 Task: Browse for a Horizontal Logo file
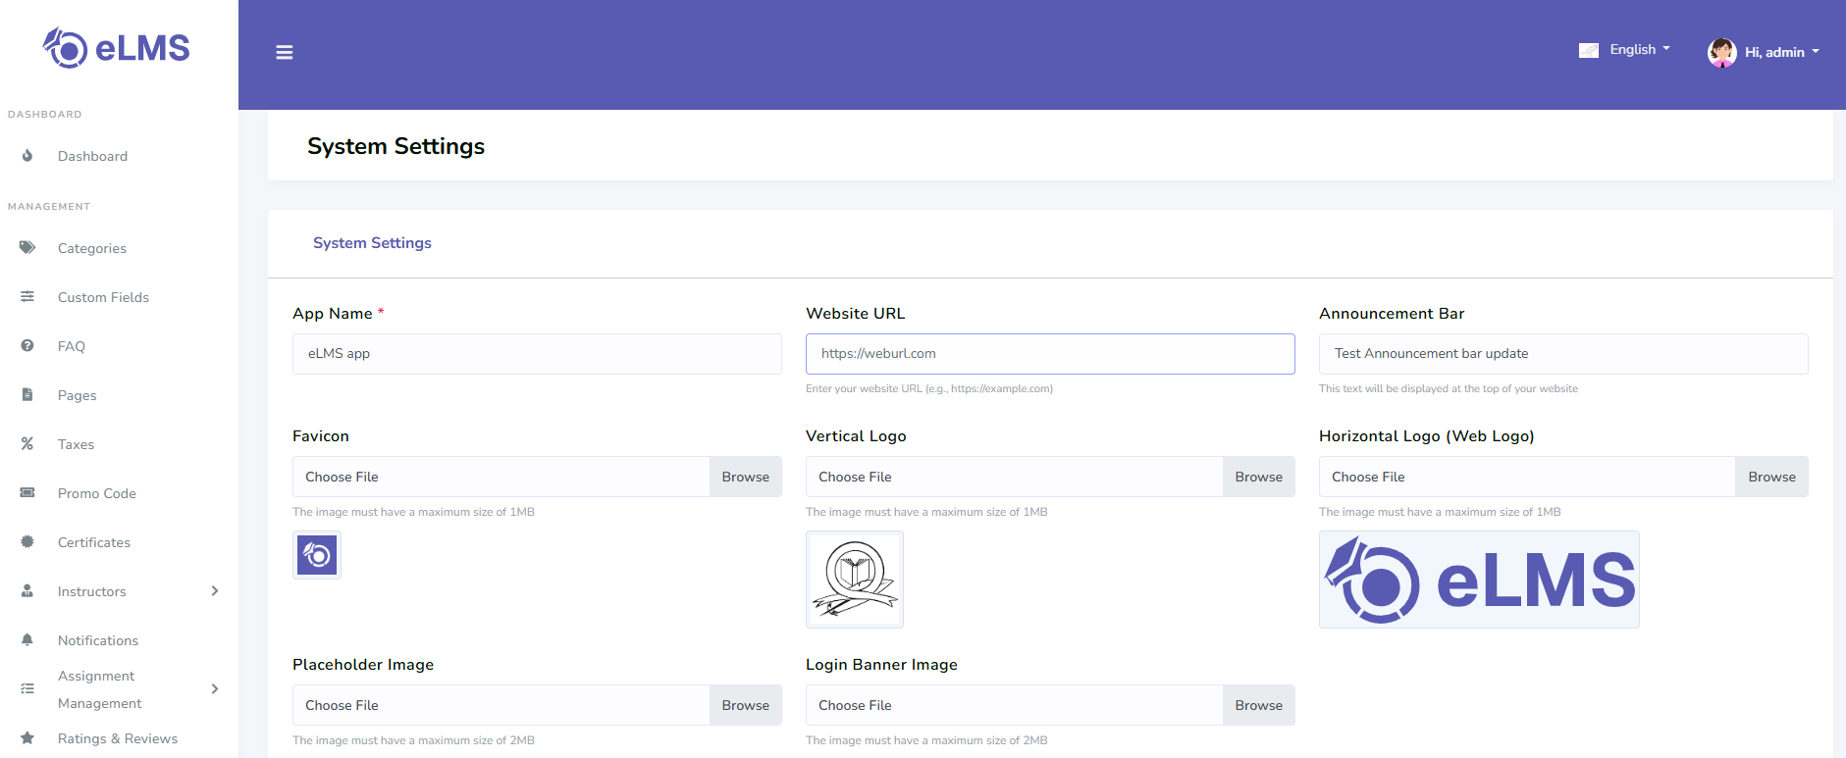point(1771,477)
